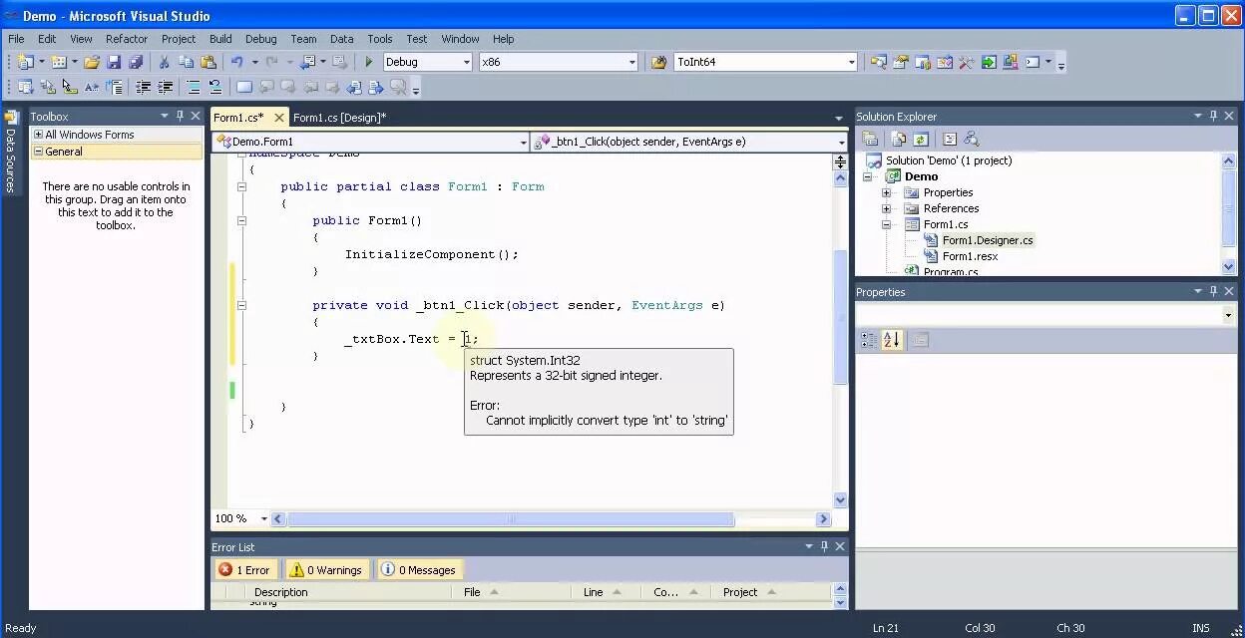Viewport: 1245px width, 638px height.
Task: Uncomment the selected lines icon
Action: point(214,88)
